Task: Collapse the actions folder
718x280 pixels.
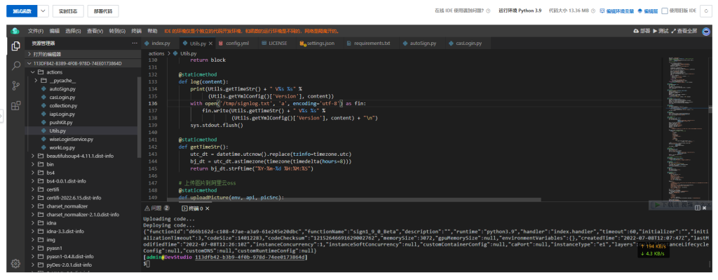Action: 33,72
